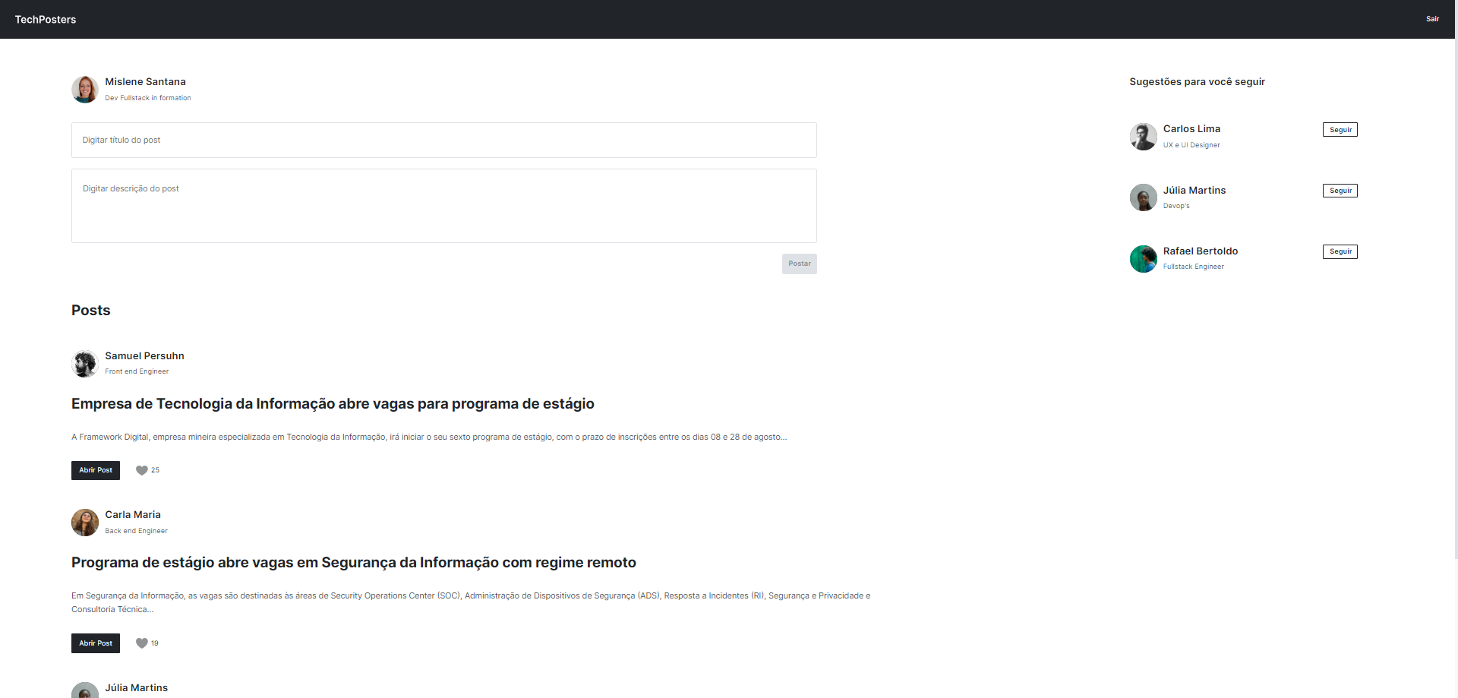Screen dimensions: 1458x698
Task: Click the Postar button to publish
Action: click(x=799, y=264)
